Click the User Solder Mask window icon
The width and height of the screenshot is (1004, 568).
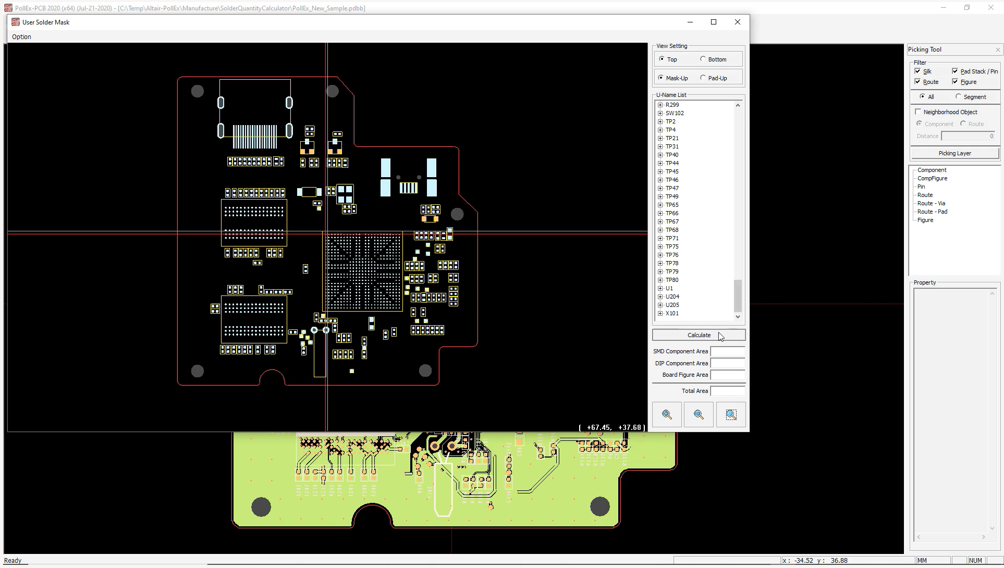tap(16, 22)
